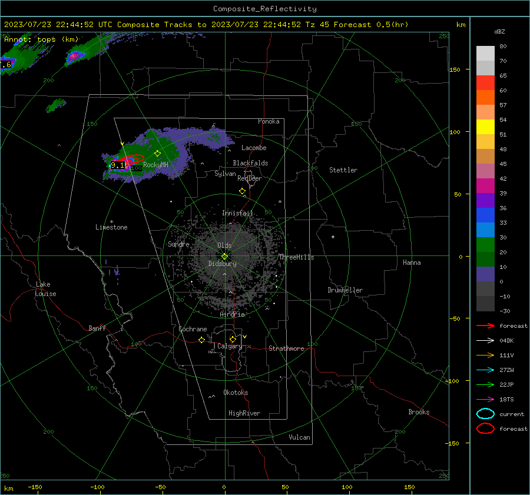Click the Ponoka city label

point(269,122)
